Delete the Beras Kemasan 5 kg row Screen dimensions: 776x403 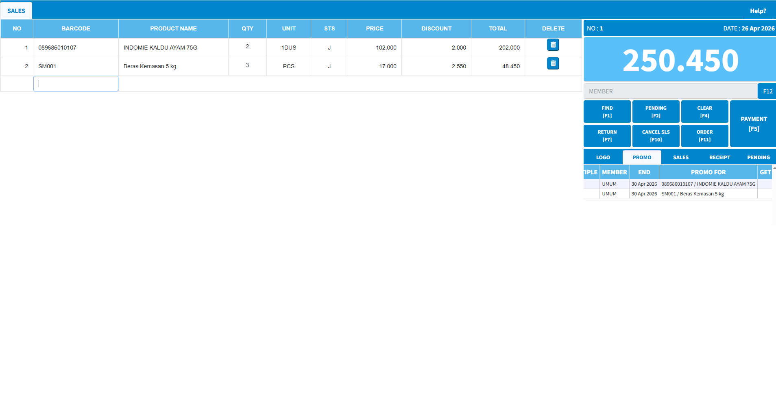(x=553, y=63)
